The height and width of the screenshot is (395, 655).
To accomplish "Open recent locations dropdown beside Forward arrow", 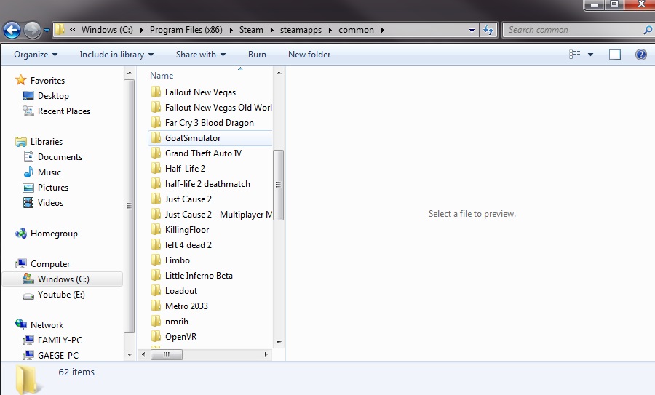I will tap(47, 30).
